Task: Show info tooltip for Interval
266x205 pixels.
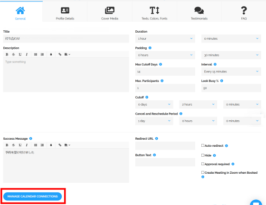Action: pos(215,64)
